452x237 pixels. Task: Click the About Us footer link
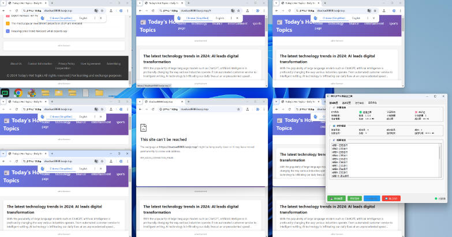[16, 63]
